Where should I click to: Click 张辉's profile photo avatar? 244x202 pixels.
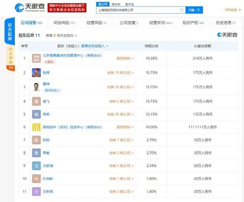pyautogui.click(x=36, y=73)
